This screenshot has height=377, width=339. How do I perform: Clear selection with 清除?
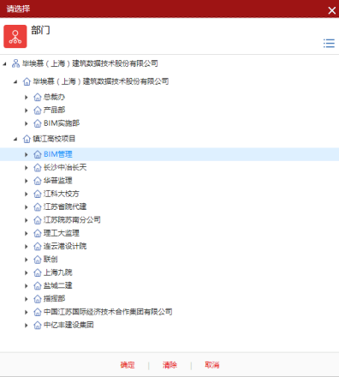pos(169,365)
